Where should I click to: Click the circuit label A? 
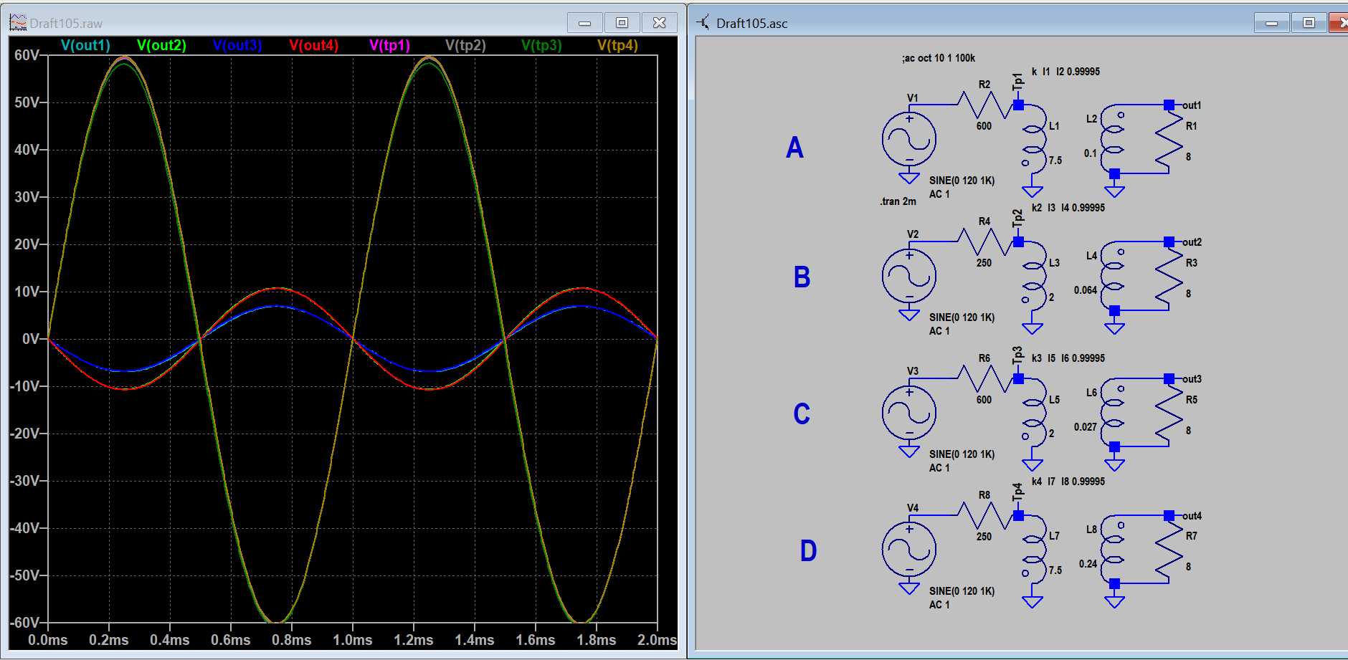tap(794, 148)
